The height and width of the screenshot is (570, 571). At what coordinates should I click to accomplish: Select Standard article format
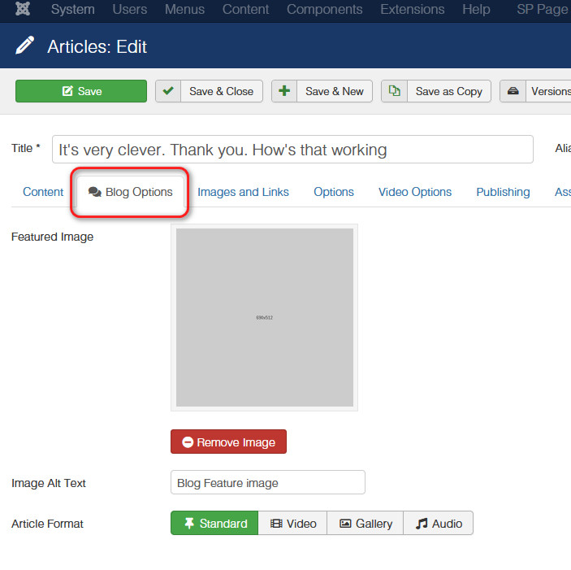click(x=214, y=523)
